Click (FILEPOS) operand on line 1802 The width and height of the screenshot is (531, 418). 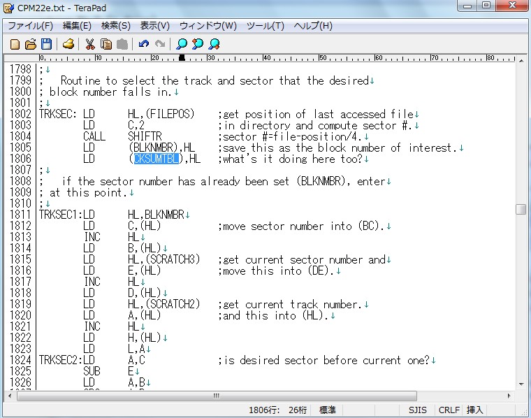170,114
